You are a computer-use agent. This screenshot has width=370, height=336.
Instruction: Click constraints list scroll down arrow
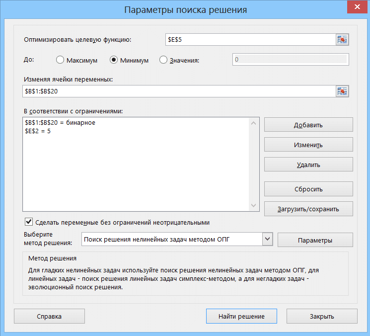coord(254,205)
